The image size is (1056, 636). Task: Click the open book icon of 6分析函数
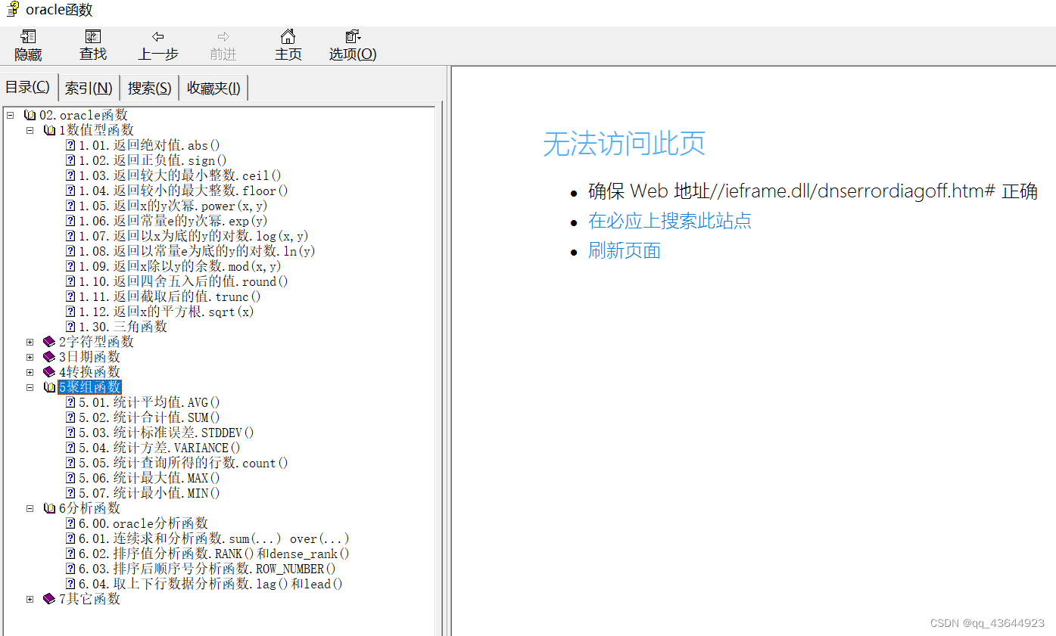50,508
